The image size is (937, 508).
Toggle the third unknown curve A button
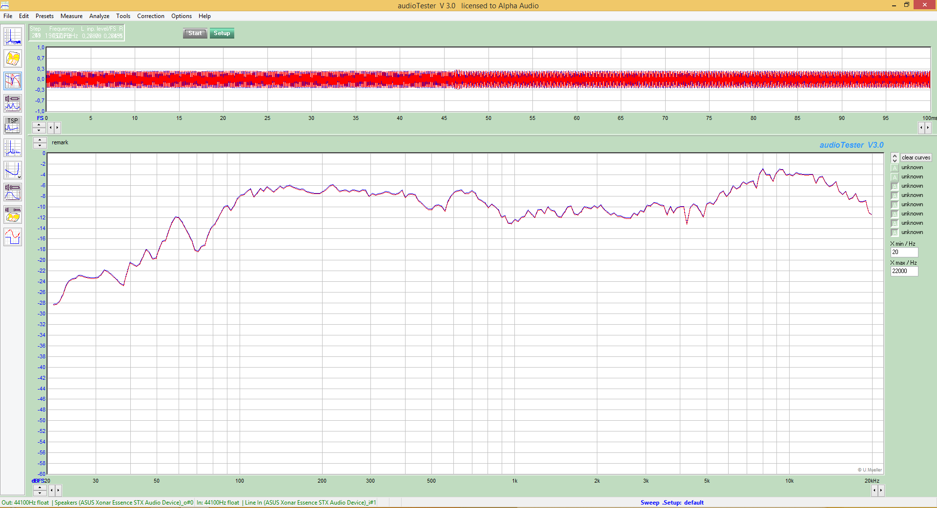(895, 186)
